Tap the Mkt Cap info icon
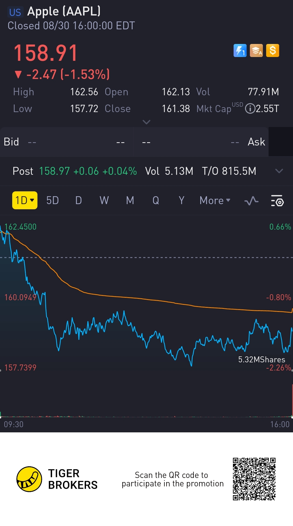Image resolution: width=293 pixels, height=526 pixels. (250, 109)
